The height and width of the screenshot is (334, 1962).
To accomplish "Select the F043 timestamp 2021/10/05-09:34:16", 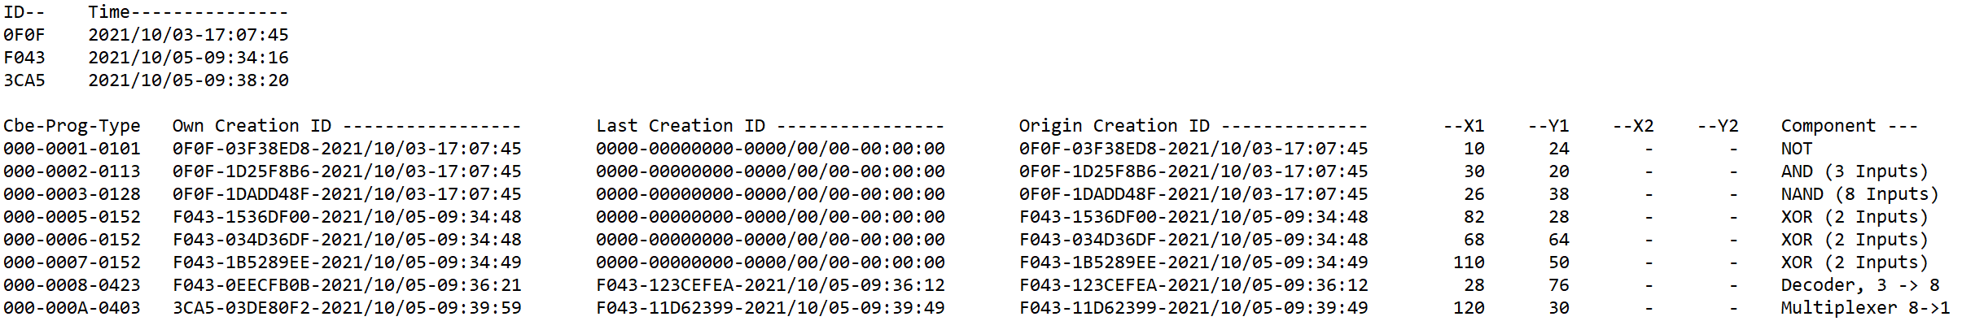I will pyautogui.click(x=189, y=58).
